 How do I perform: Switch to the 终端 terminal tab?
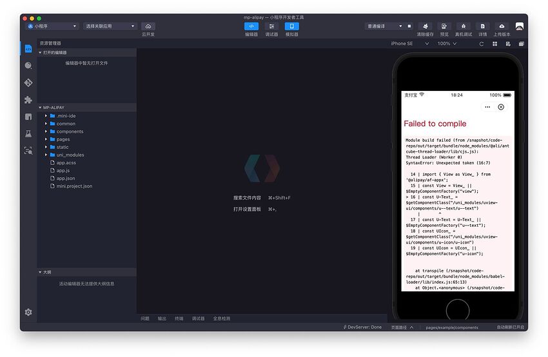(179, 318)
